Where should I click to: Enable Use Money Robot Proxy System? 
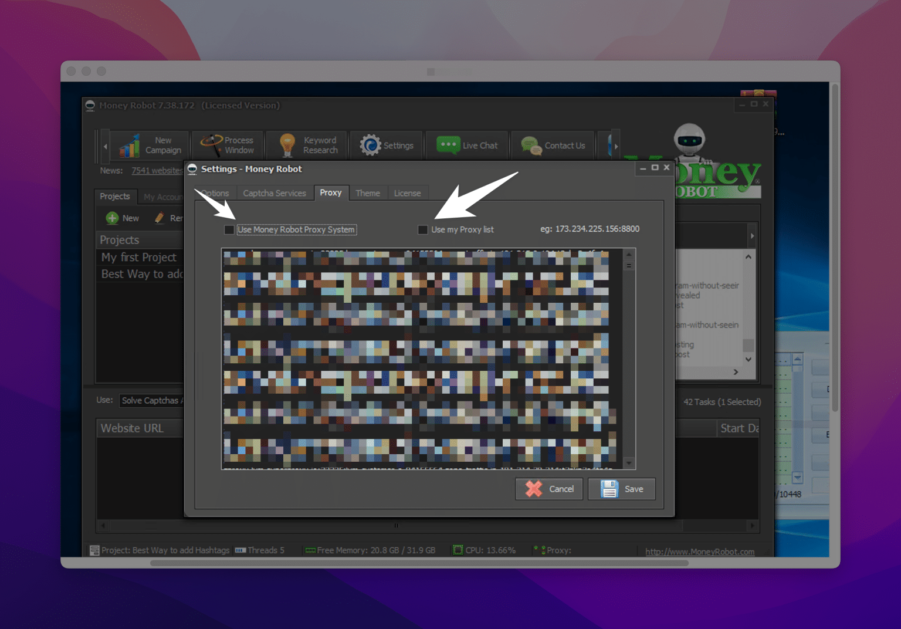[x=229, y=229]
